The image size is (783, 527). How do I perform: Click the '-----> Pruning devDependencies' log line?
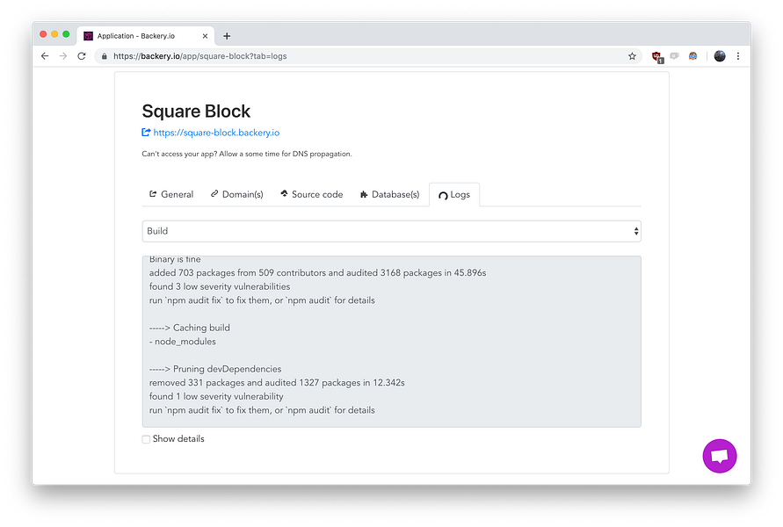[215, 369]
